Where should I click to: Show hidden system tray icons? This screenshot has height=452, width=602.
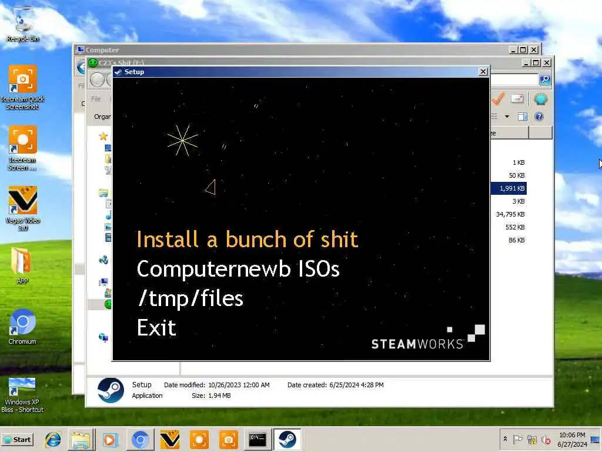505,438
